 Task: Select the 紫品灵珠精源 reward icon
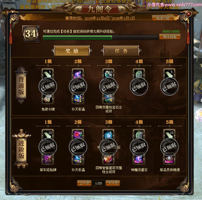(x=169, y=159)
